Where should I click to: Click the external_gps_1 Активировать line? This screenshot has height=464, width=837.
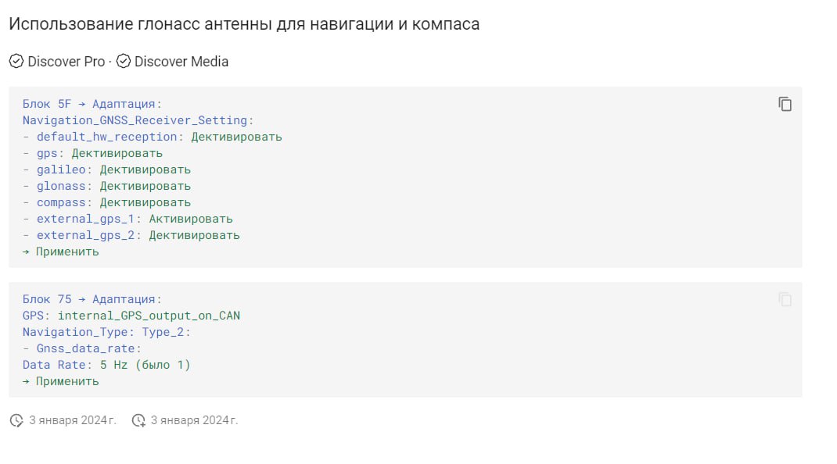128,219
